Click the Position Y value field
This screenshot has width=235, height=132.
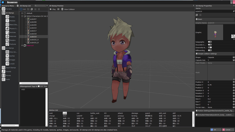click(220, 85)
